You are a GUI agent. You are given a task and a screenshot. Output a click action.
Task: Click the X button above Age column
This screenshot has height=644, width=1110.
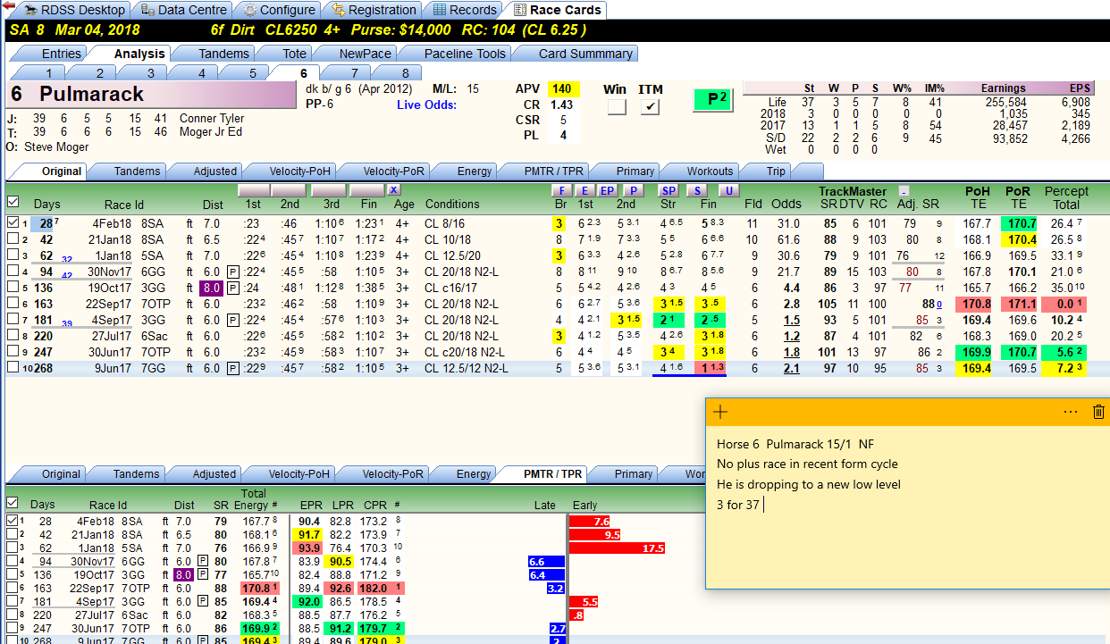pos(394,190)
